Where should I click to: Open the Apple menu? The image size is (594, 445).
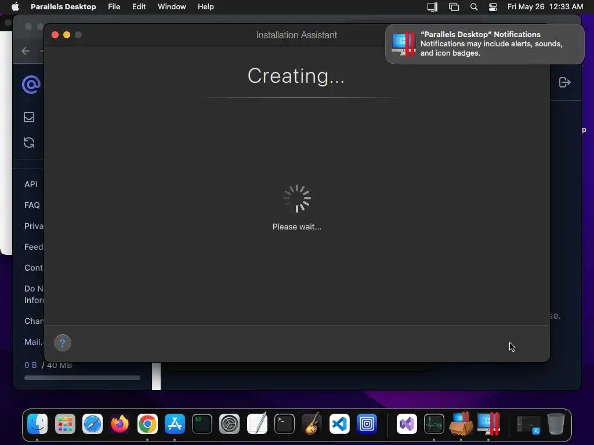[15, 7]
